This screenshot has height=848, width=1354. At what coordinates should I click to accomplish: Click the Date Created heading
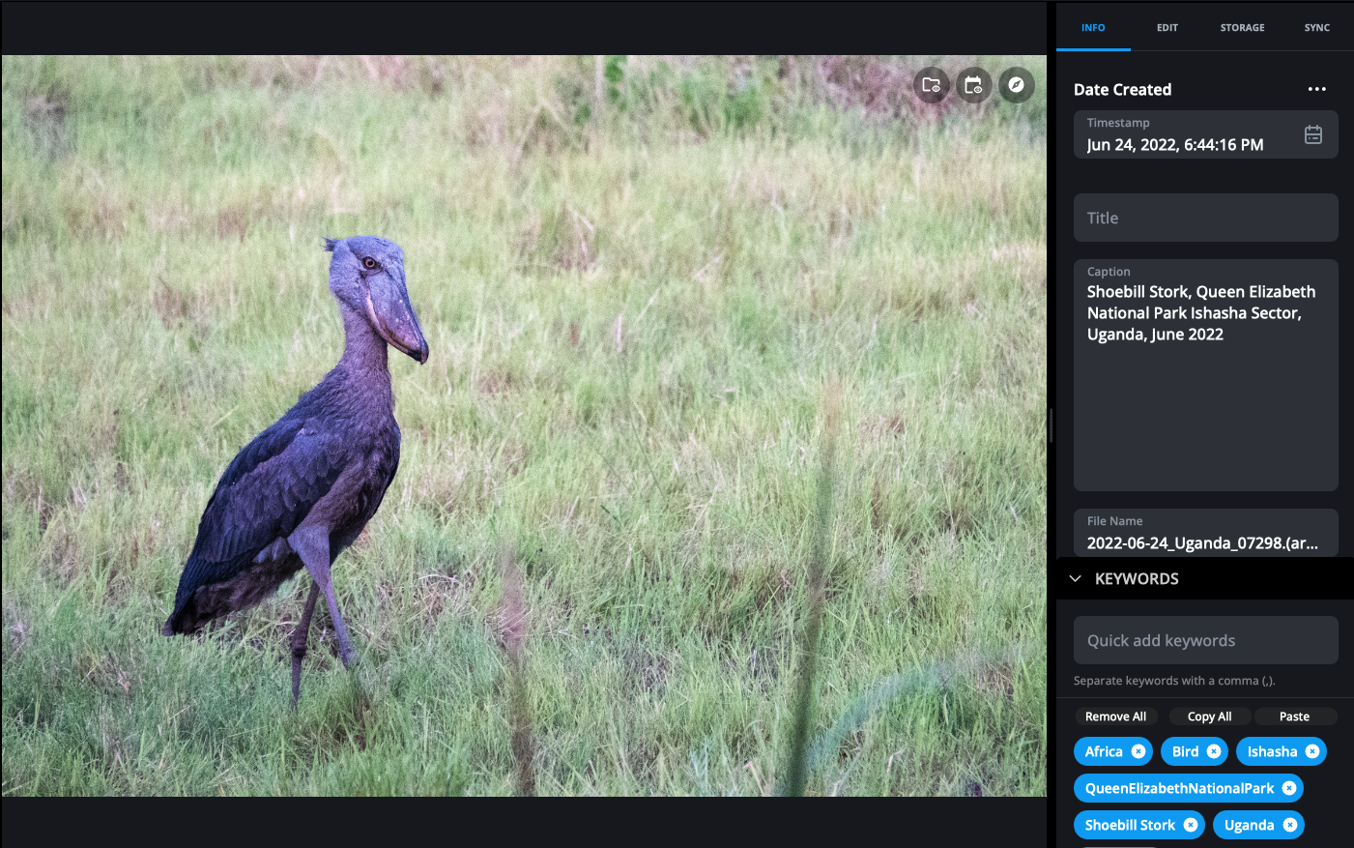(1122, 89)
